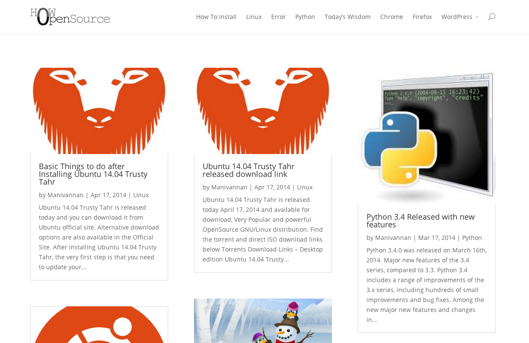Click author Manivannan on Python 3.4 post
The width and height of the screenshot is (529, 343).
pyautogui.click(x=393, y=238)
